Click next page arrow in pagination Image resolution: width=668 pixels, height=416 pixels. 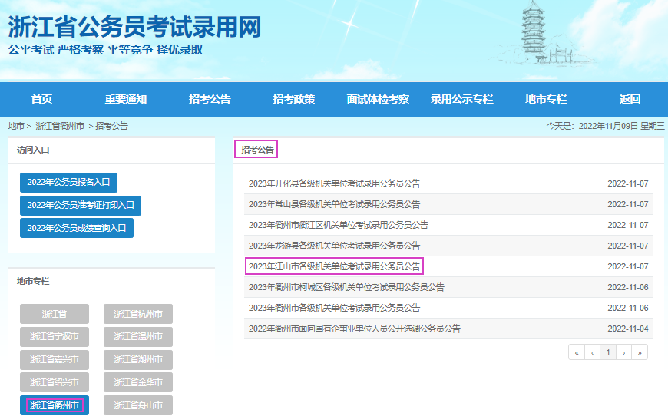click(x=623, y=352)
